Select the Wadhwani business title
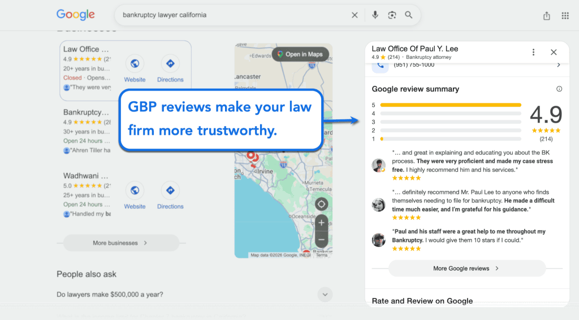This screenshot has height=320, width=579. point(86,176)
